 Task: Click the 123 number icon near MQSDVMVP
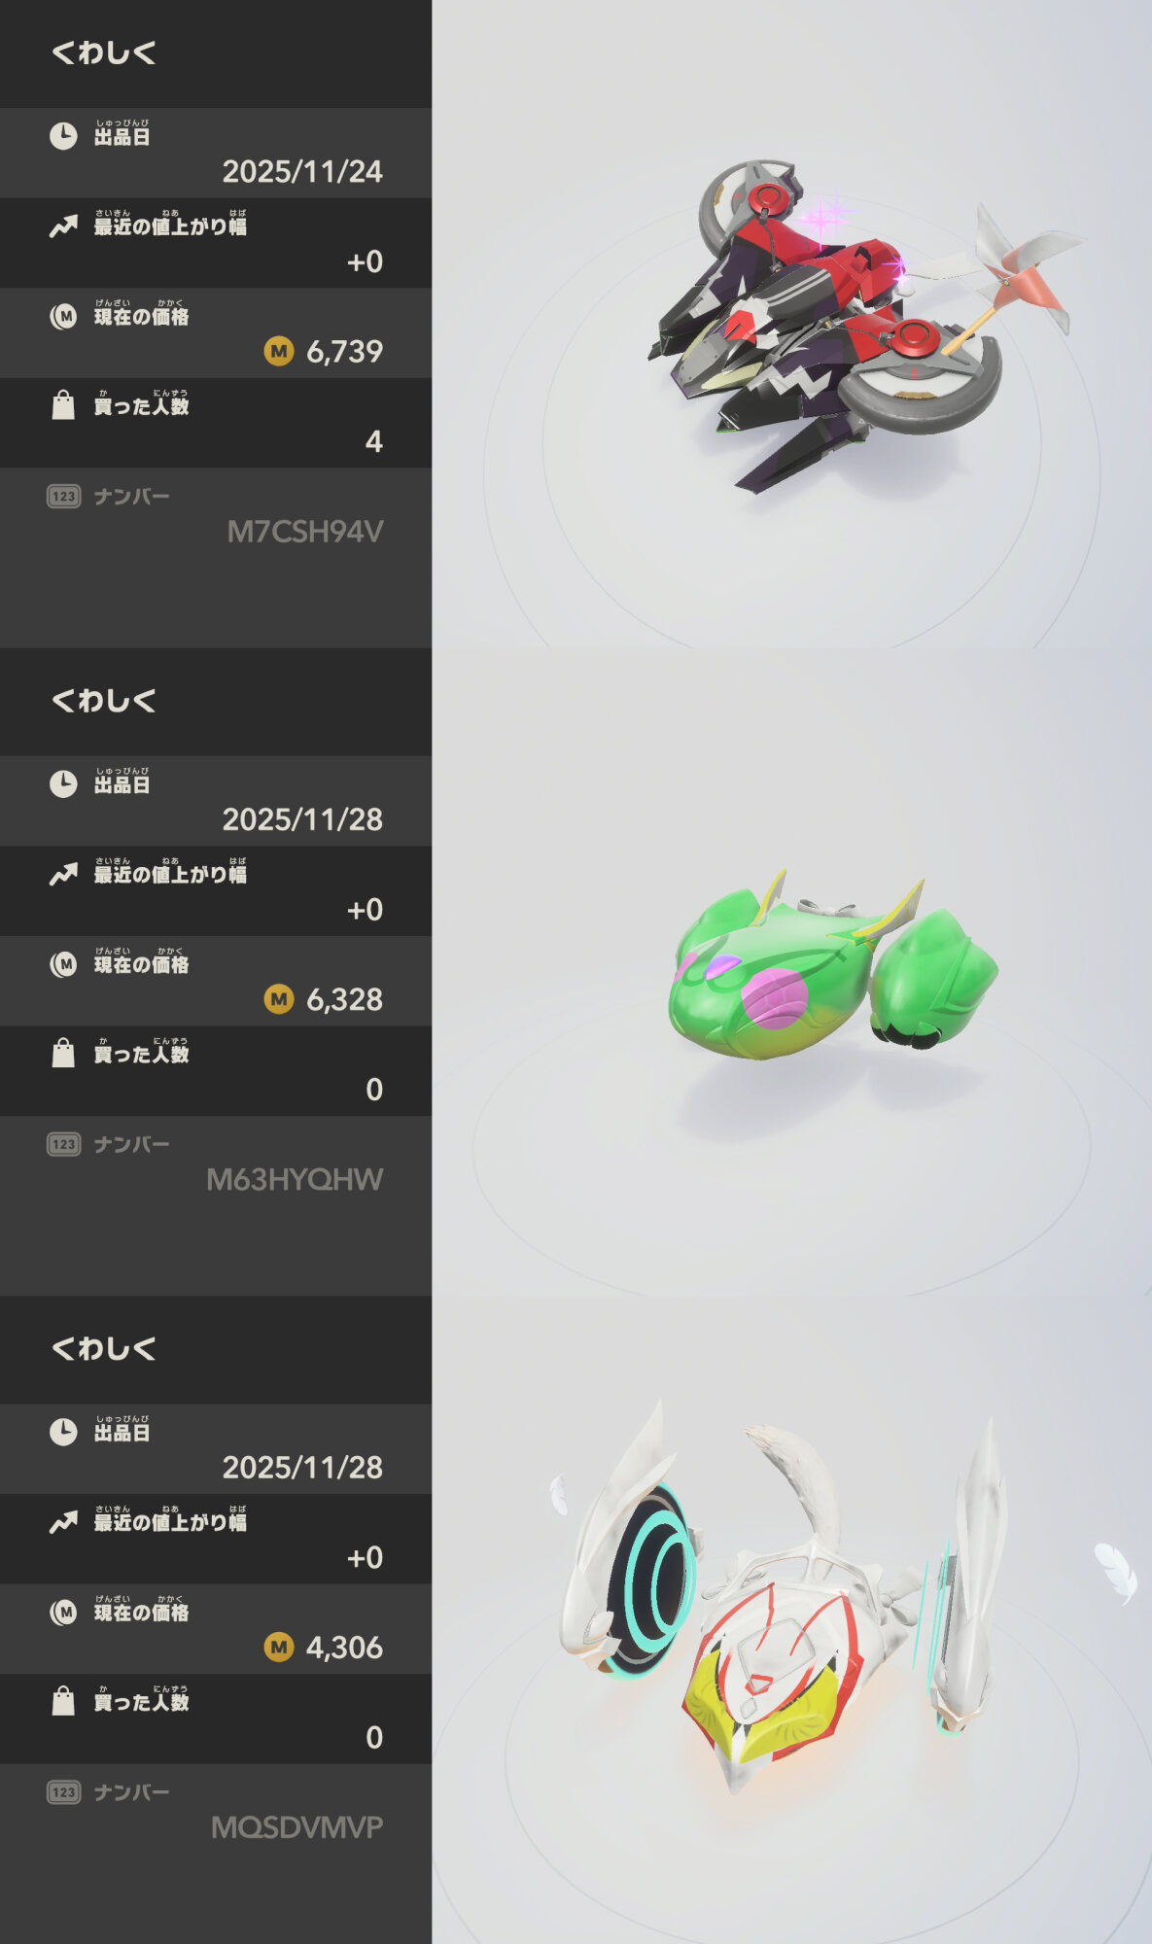[63, 1792]
